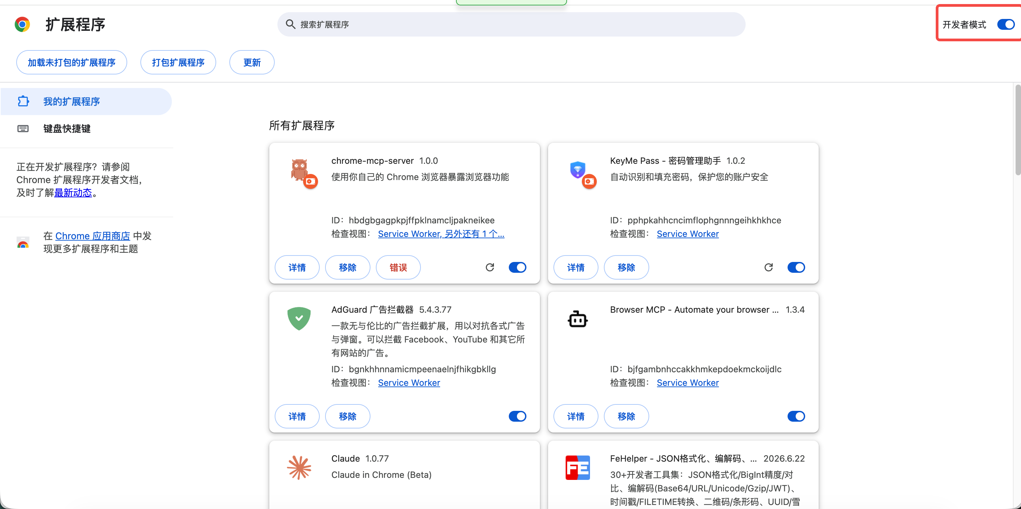The height and width of the screenshot is (509, 1021).
Task: Click KeyMe Pass ID pphpkahhcncimflophgnnngeihkhkhce
Action: [704, 220]
